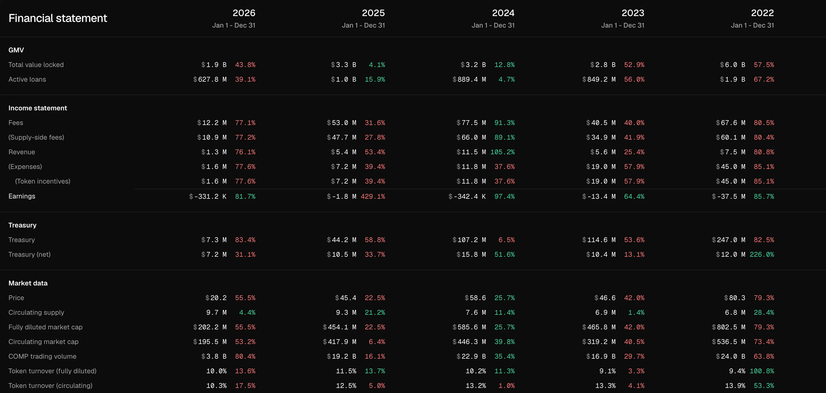Image resolution: width=826 pixels, height=393 pixels.
Task: Select the 2023 year column header
Action: 633,13
